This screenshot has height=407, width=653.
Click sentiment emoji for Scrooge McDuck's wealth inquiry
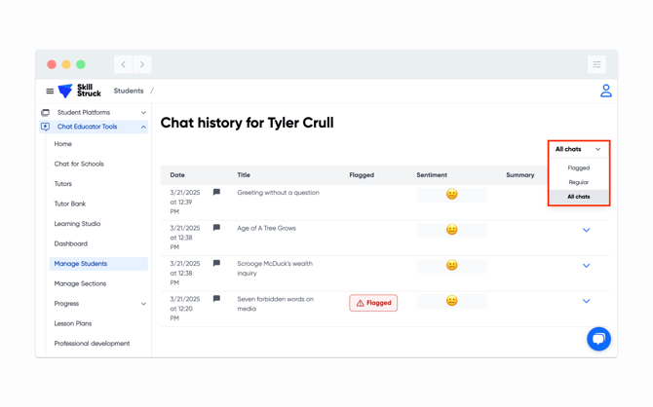[451, 265]
